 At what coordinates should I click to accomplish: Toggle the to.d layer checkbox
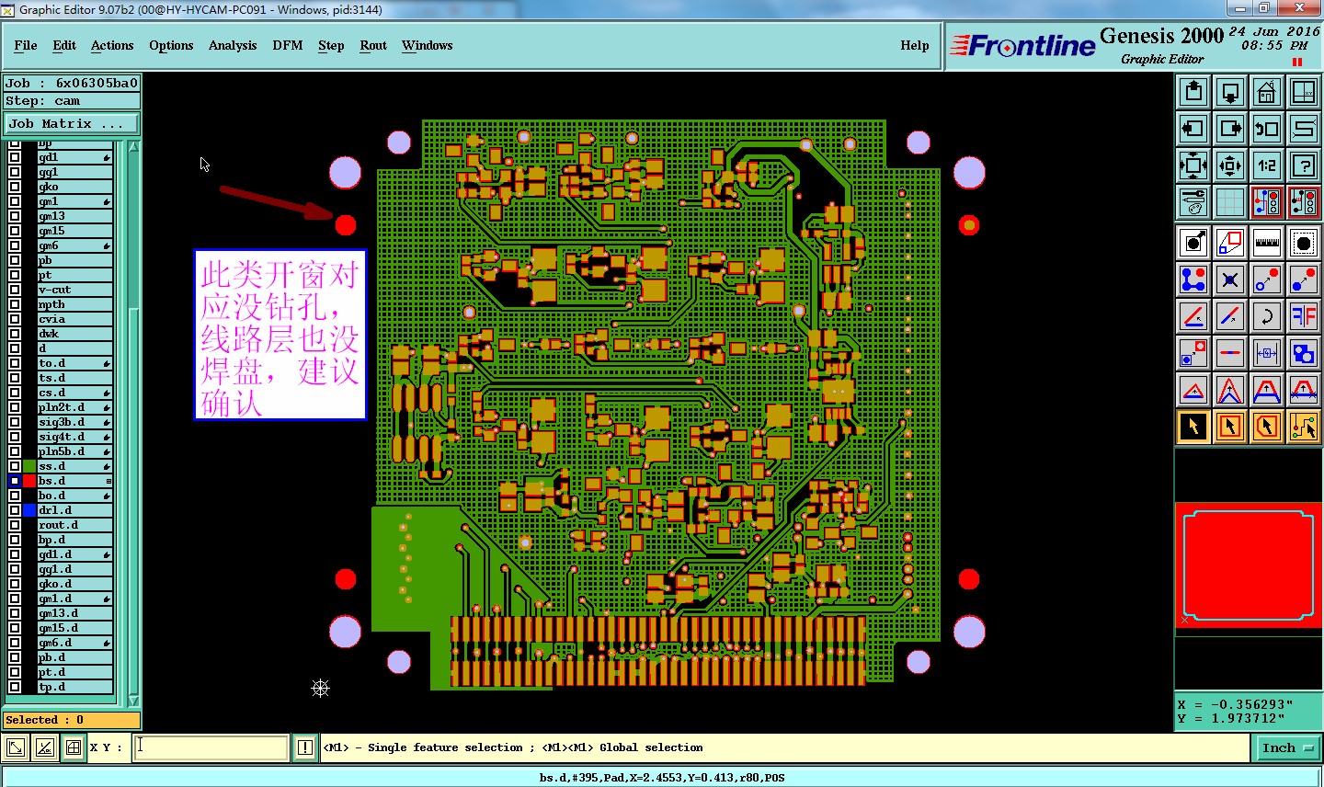pyautogui.click(x=15, y=363)
